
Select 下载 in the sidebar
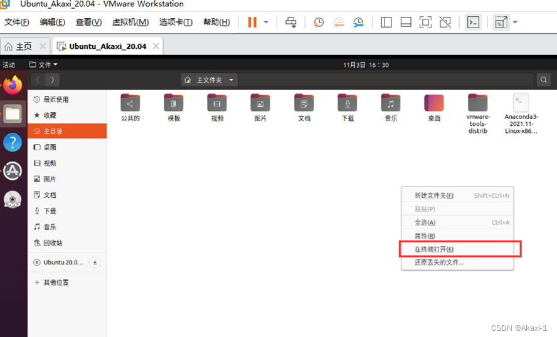click(67, 211)
